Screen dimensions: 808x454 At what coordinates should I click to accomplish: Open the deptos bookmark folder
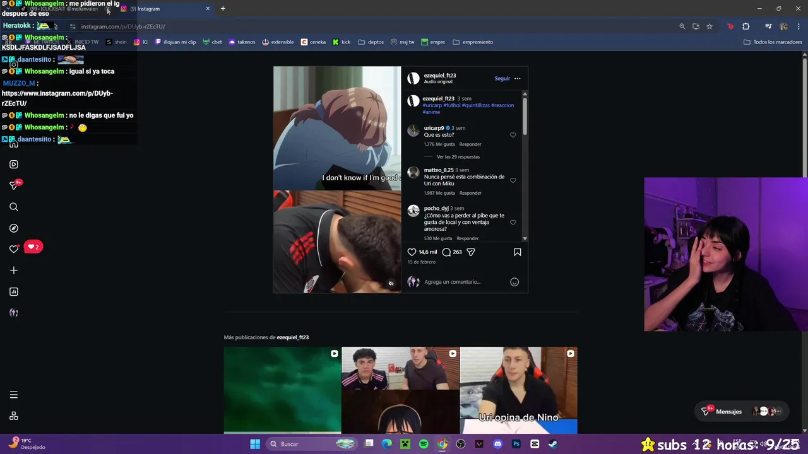(371, 42)
